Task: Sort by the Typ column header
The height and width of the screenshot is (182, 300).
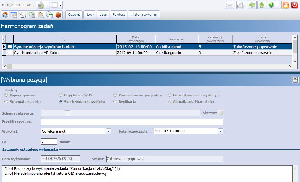Action: coord(65,39)
